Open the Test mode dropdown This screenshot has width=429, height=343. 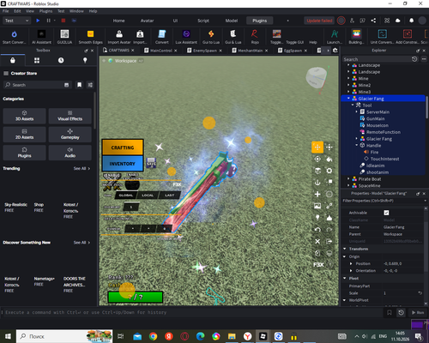(x=16, y=21)
